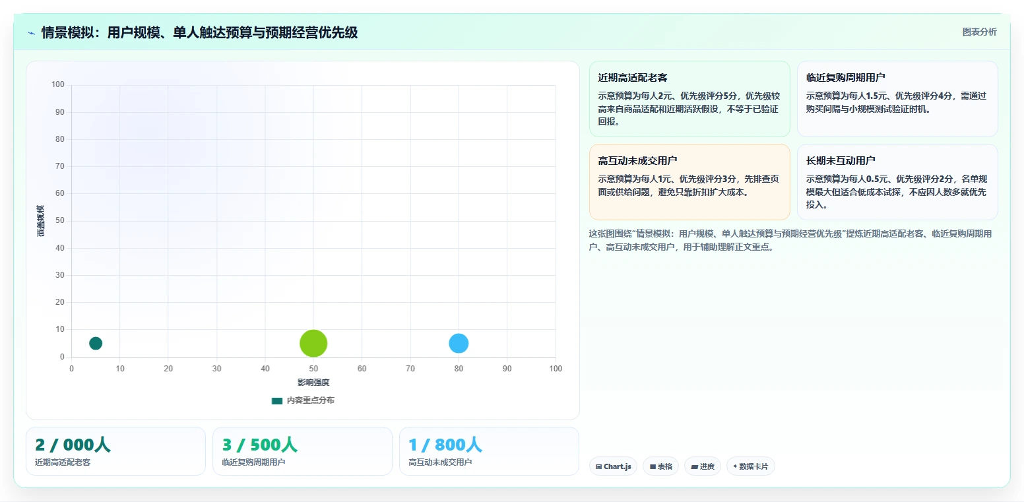This screenshot has height=502, width=1024.
Task: Click the lightning icon beside the title
Action: (x=31, y=33)
